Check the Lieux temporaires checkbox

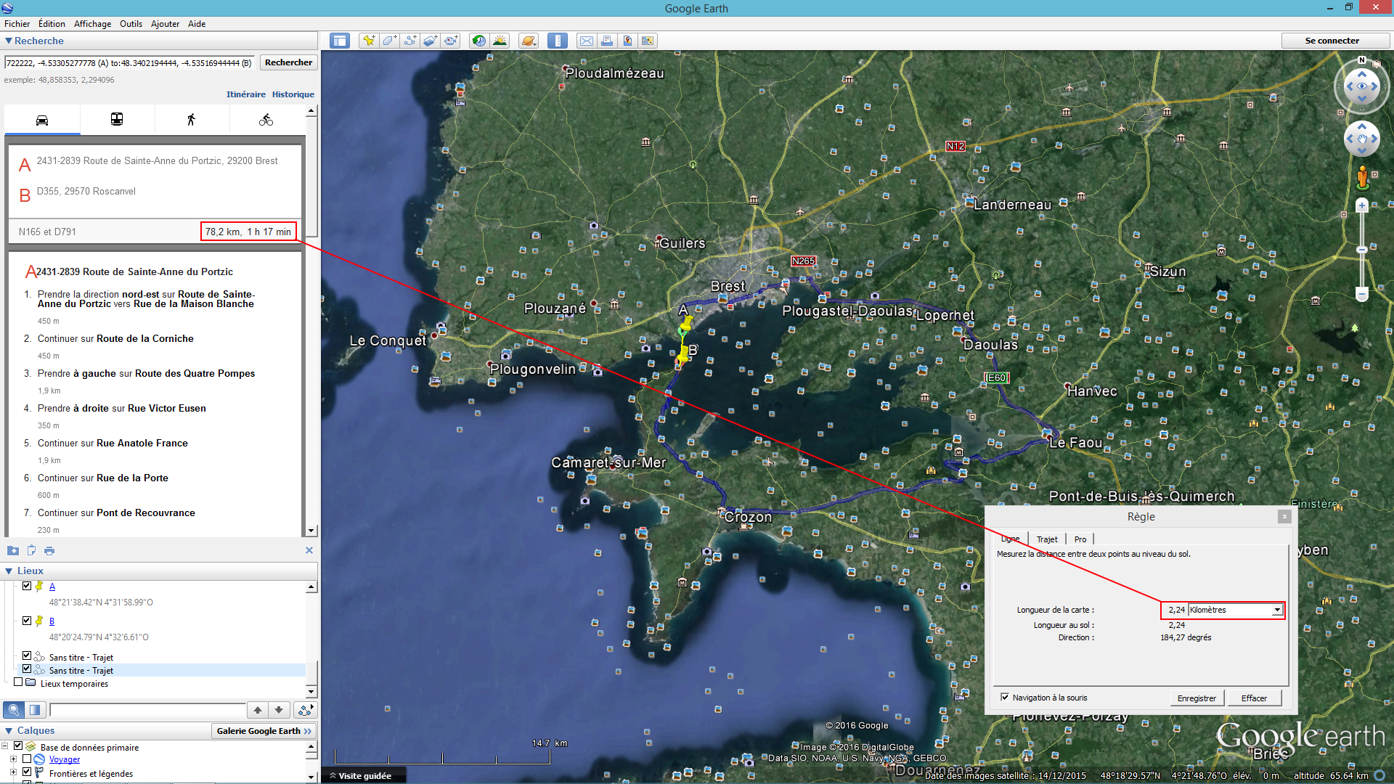click(18, 682)
